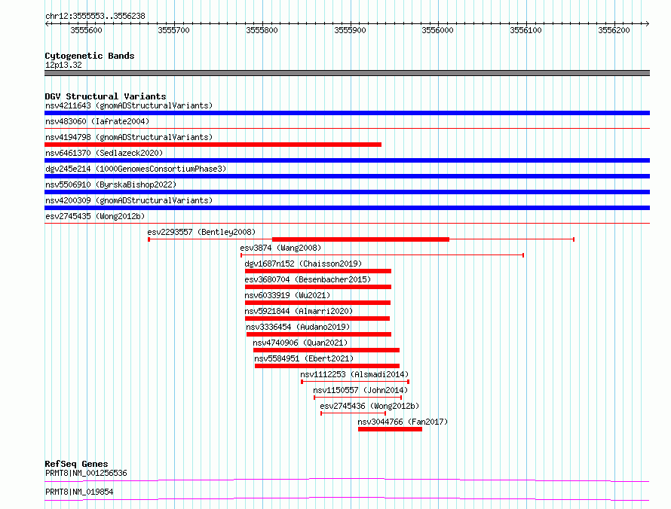This screenshot has width=671, height=509.
Task: Open esv3680704 (Besenbacher2015) label
Action: click(308, 279)
